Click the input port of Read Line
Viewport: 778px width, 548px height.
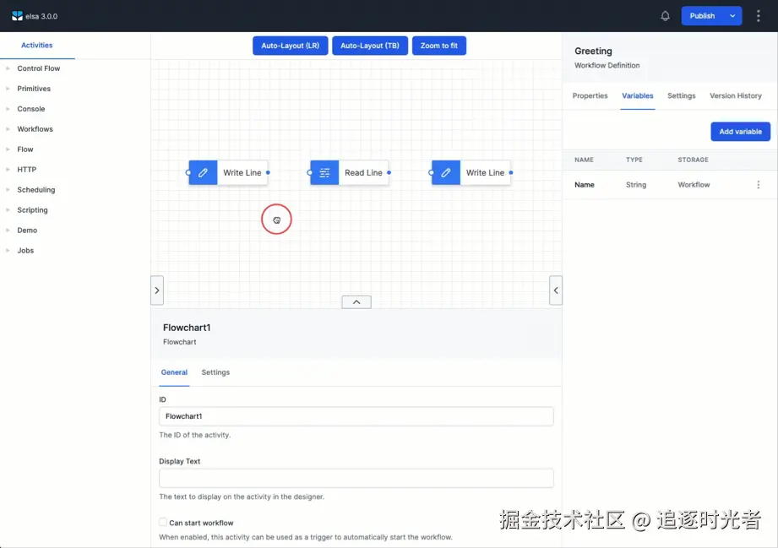coord(310,172)
